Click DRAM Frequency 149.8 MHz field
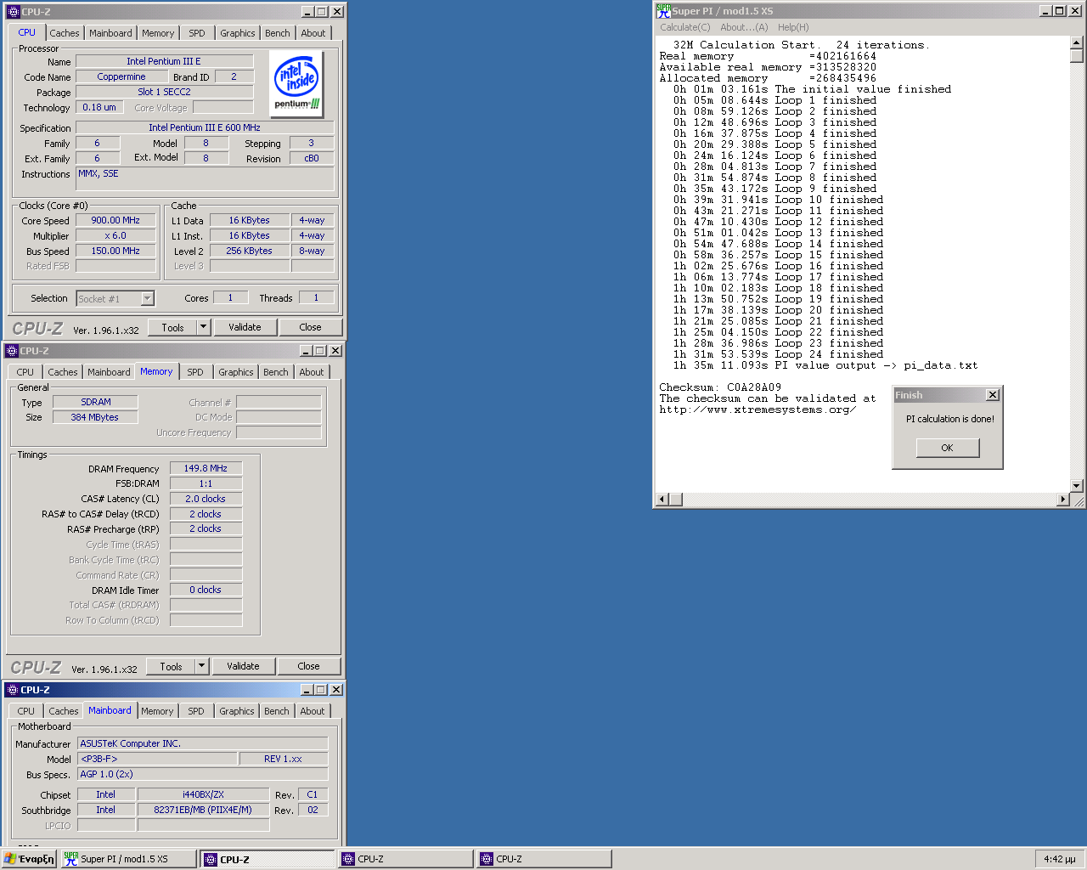Viewport: 1087px width, 870px height. pos(206,468)
